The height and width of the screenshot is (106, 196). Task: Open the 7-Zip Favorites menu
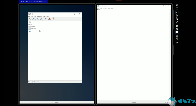coord(39,16)
